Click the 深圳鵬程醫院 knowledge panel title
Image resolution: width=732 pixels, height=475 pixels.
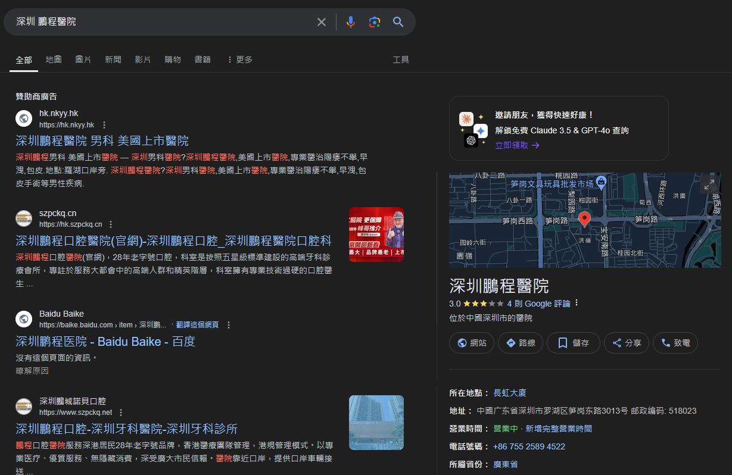tap(499, 286)
